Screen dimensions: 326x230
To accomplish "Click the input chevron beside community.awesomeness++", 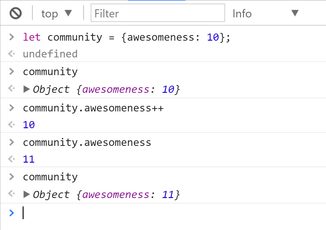I will point(11,108).
